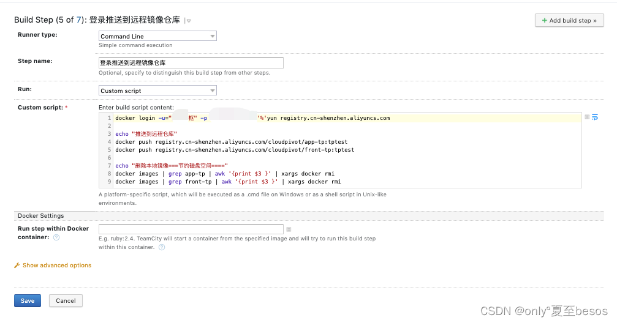Click line 7 echo 删除本地镜像 text
617x323 pixels.
point(171,166)
